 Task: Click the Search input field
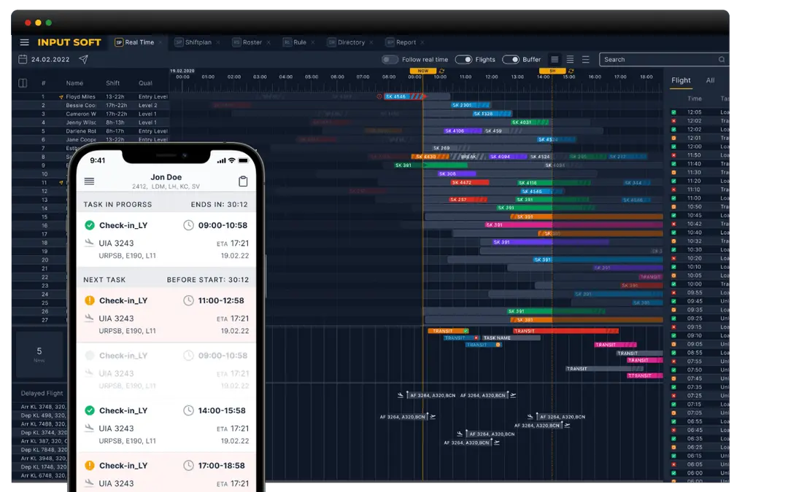click(x=657, y=60)
